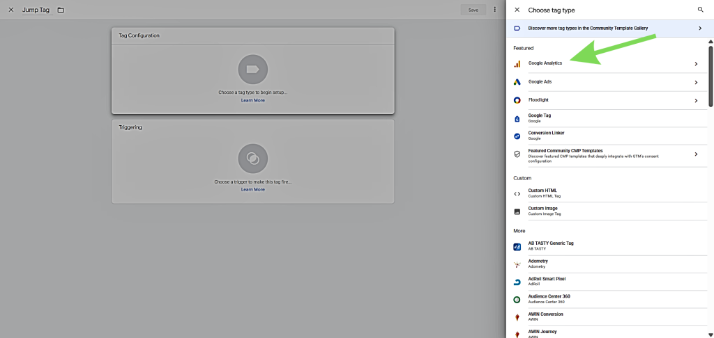Open the three-dot more options menu

494,10
